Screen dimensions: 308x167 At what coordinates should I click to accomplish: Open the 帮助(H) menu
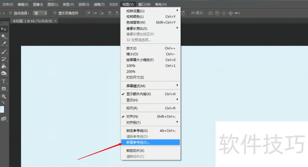pos(161,4)
